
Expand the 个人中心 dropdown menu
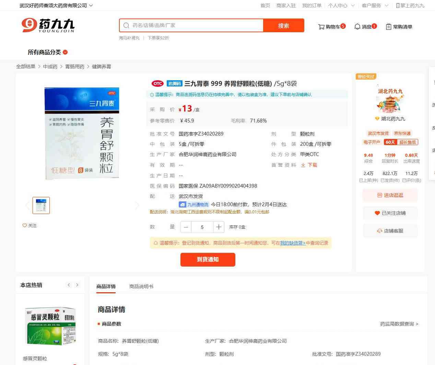coord(341,5)
